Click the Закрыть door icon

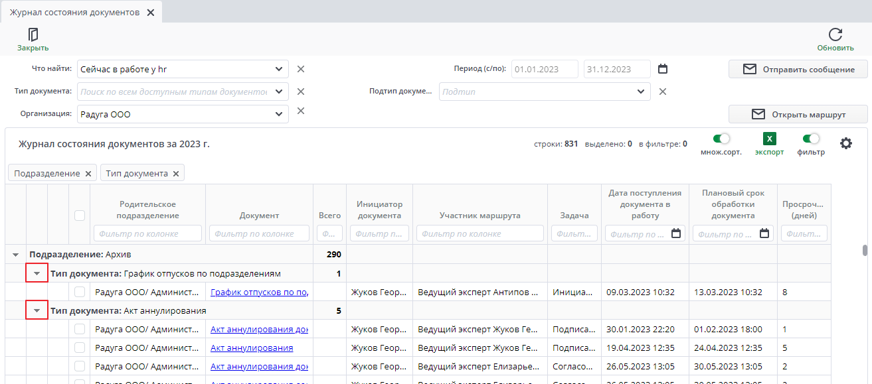pyautogui.click(x=33, y=35)
